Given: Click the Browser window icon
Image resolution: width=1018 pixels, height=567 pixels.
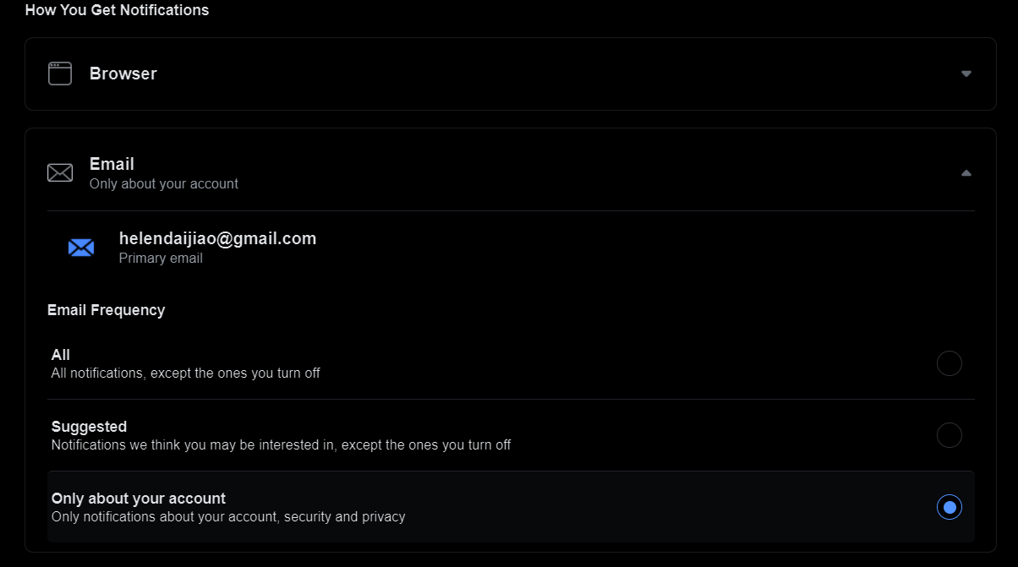Looking at the screenshot, I should (x=60, y=74).
